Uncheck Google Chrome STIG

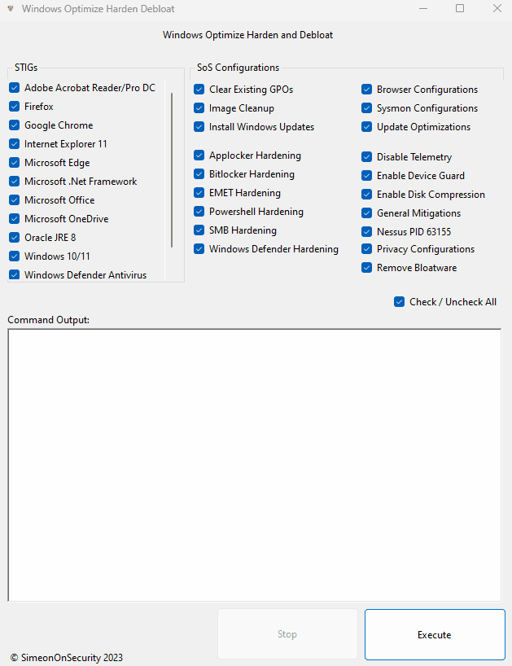tap(15, 125)
